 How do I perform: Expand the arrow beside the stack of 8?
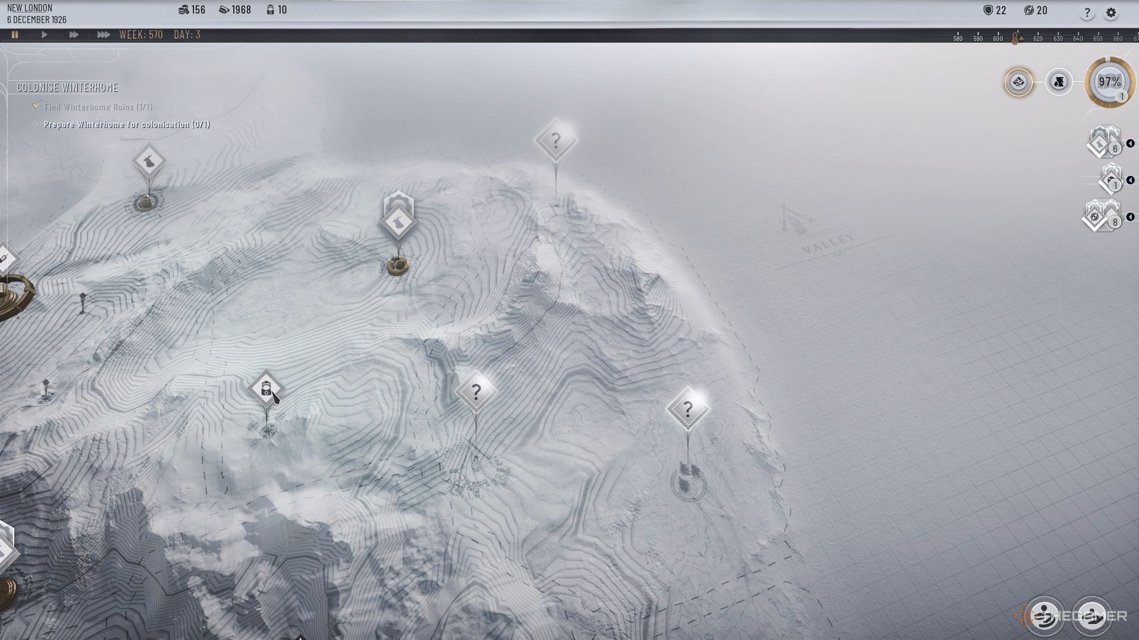coord(1130,217)
